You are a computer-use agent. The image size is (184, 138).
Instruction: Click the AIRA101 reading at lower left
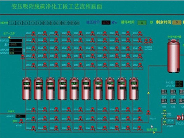[18, 116]
